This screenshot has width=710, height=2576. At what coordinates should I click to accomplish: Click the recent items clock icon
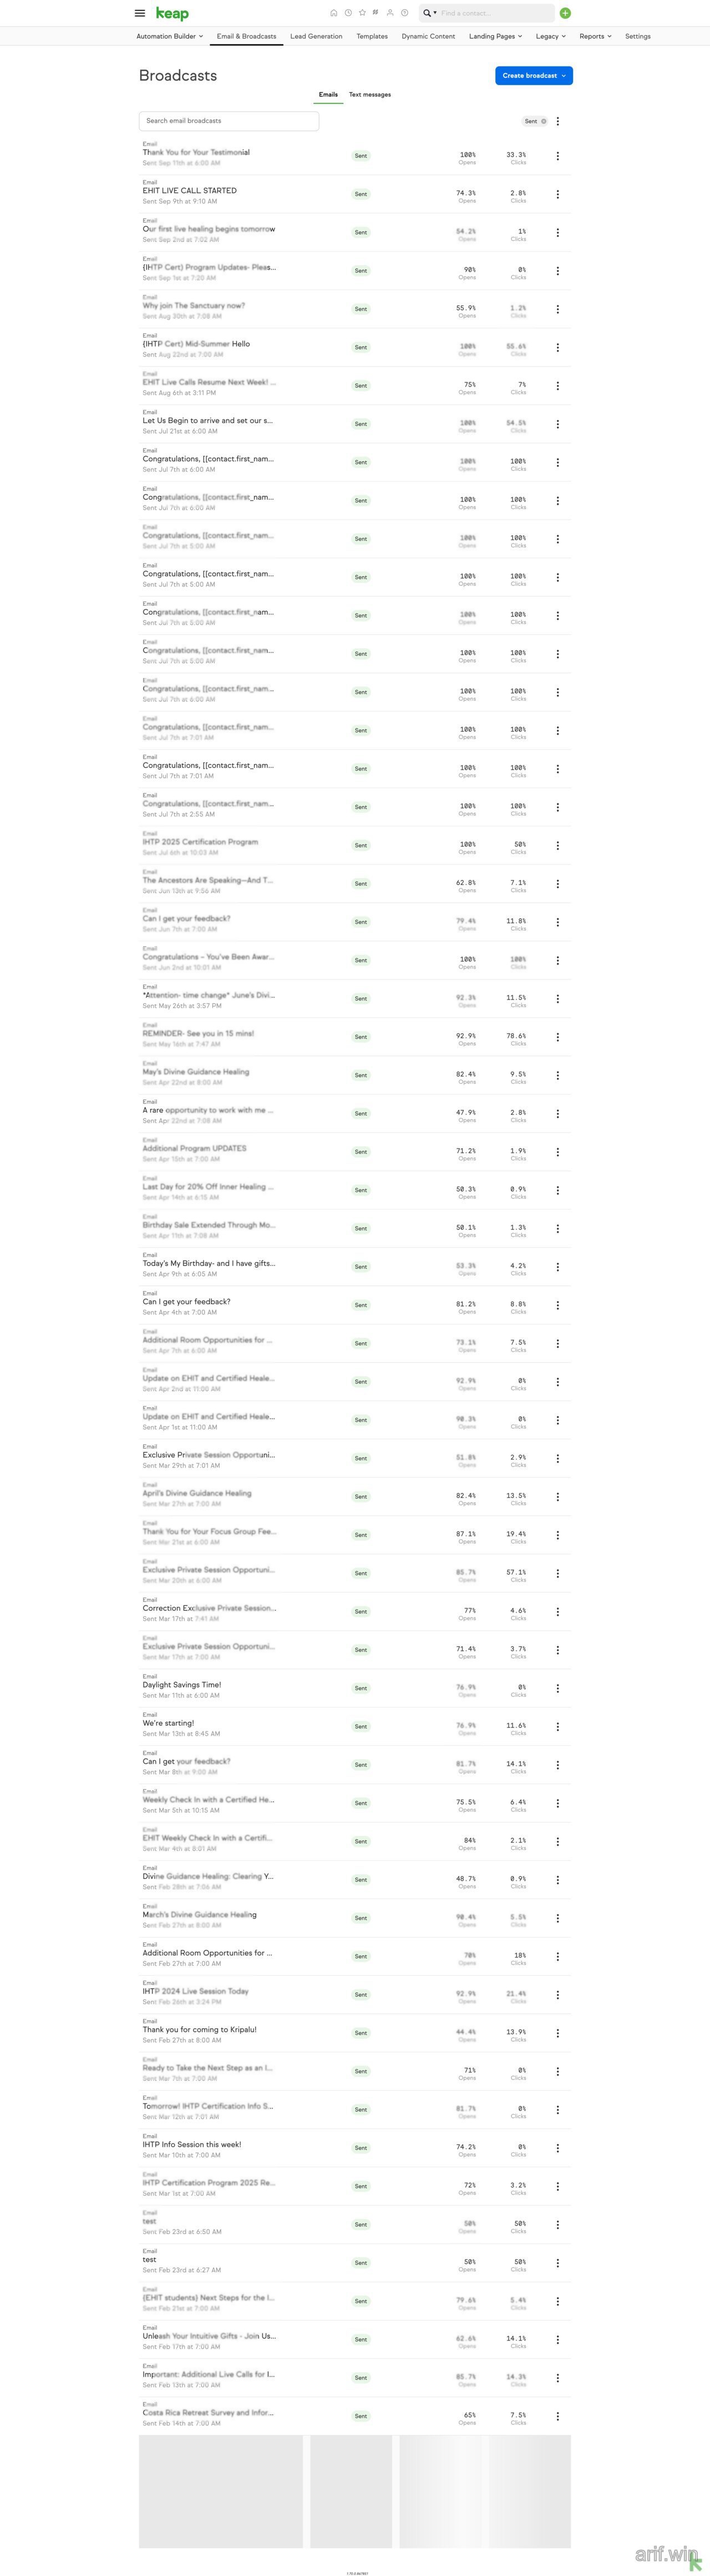point(348,13)
